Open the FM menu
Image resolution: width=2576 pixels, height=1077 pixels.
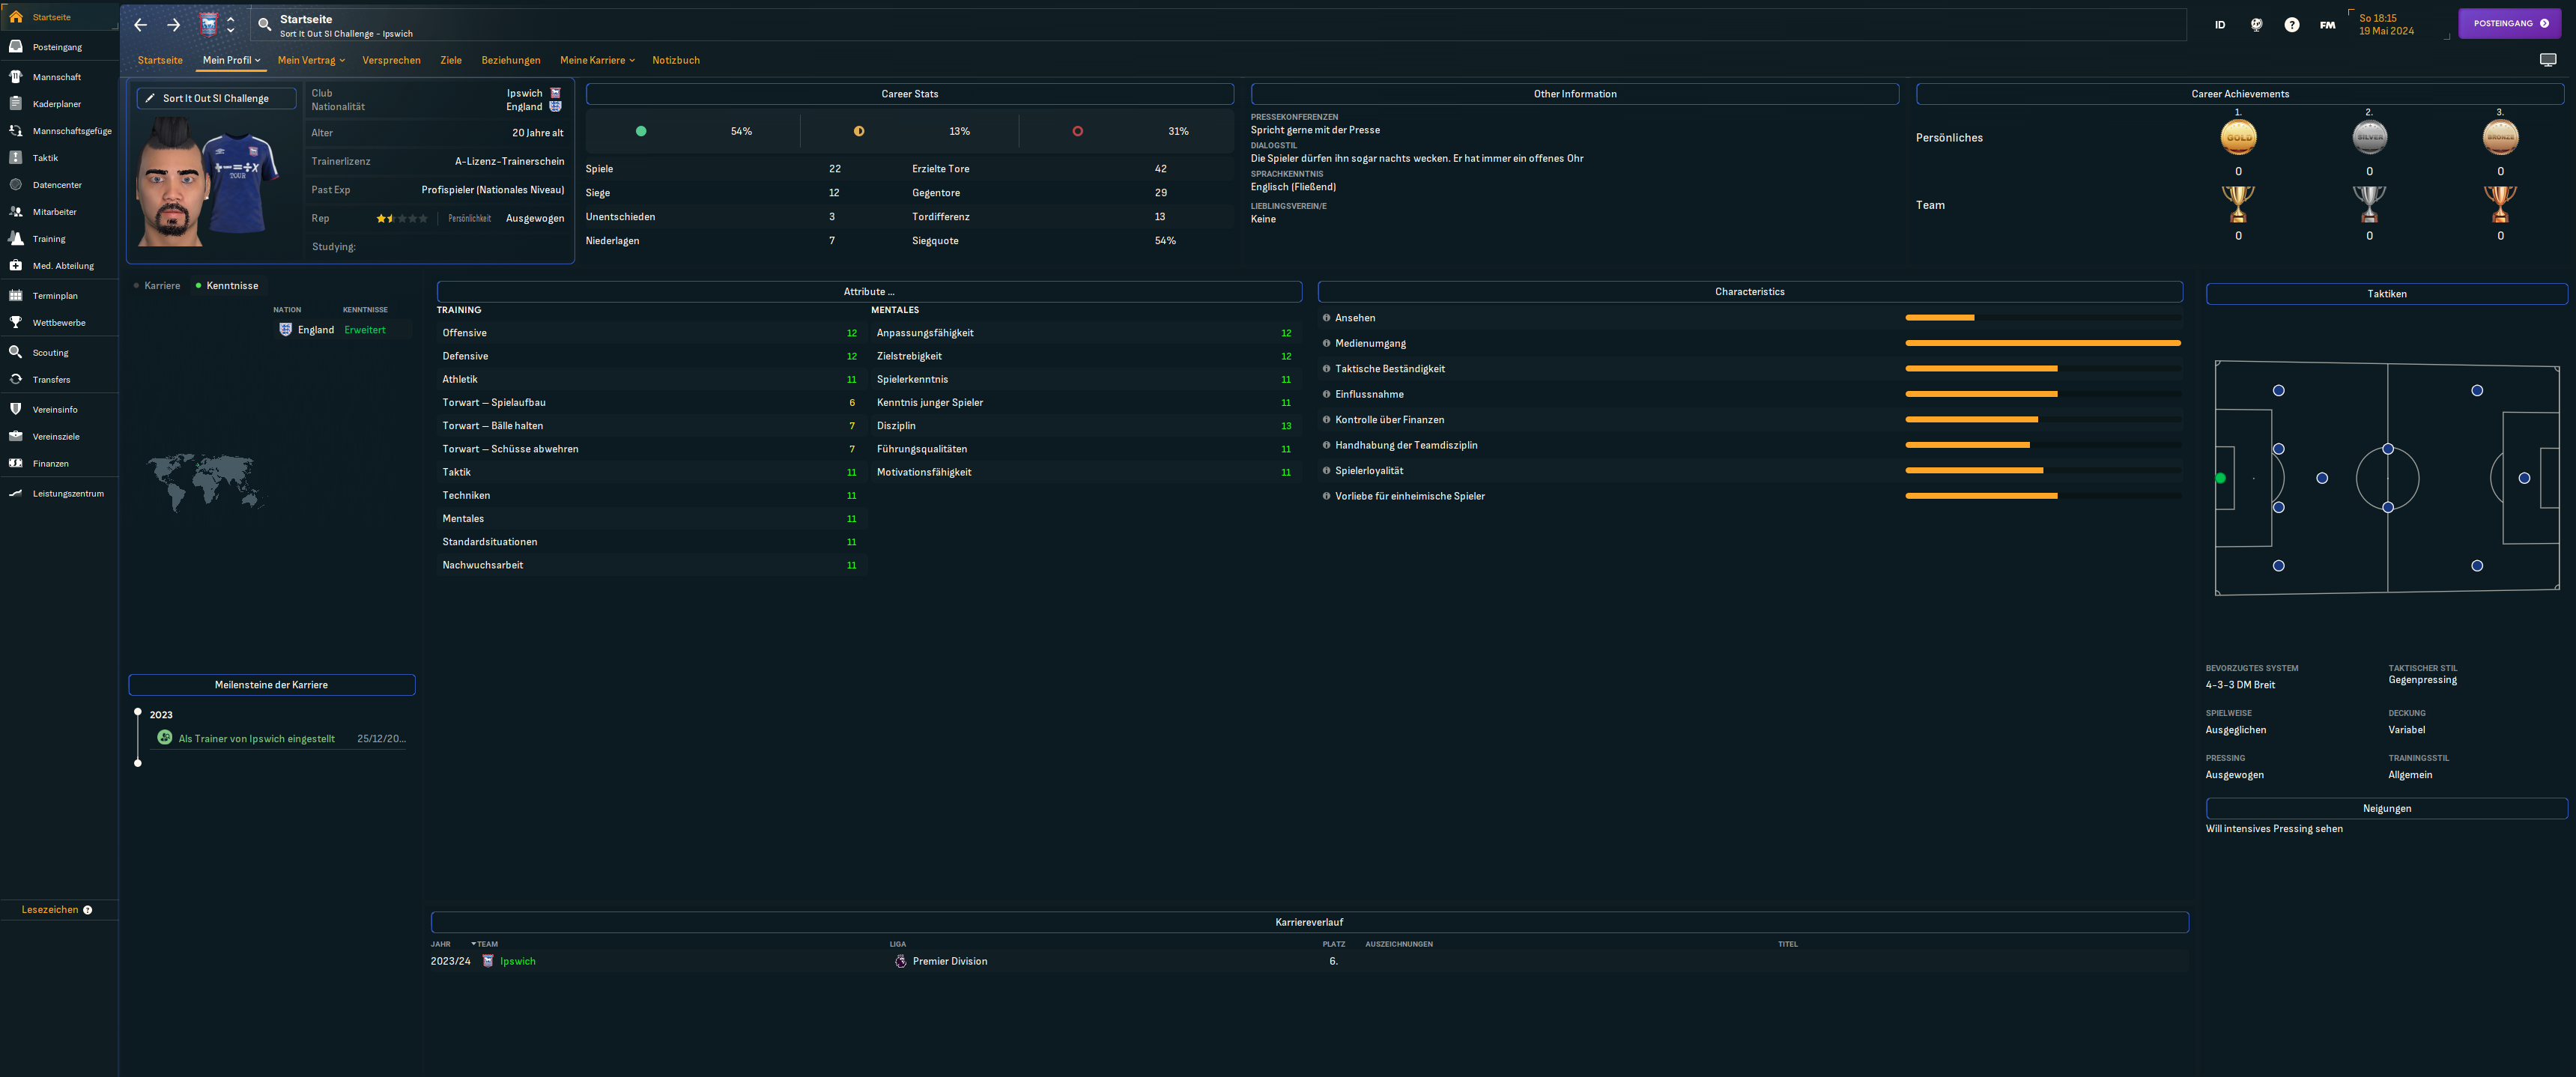pyautogui.click(x=2328, y=25)
